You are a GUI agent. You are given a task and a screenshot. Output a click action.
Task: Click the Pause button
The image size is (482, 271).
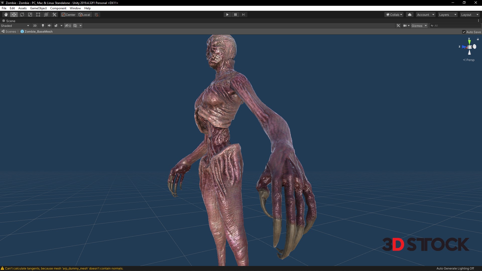235,15
